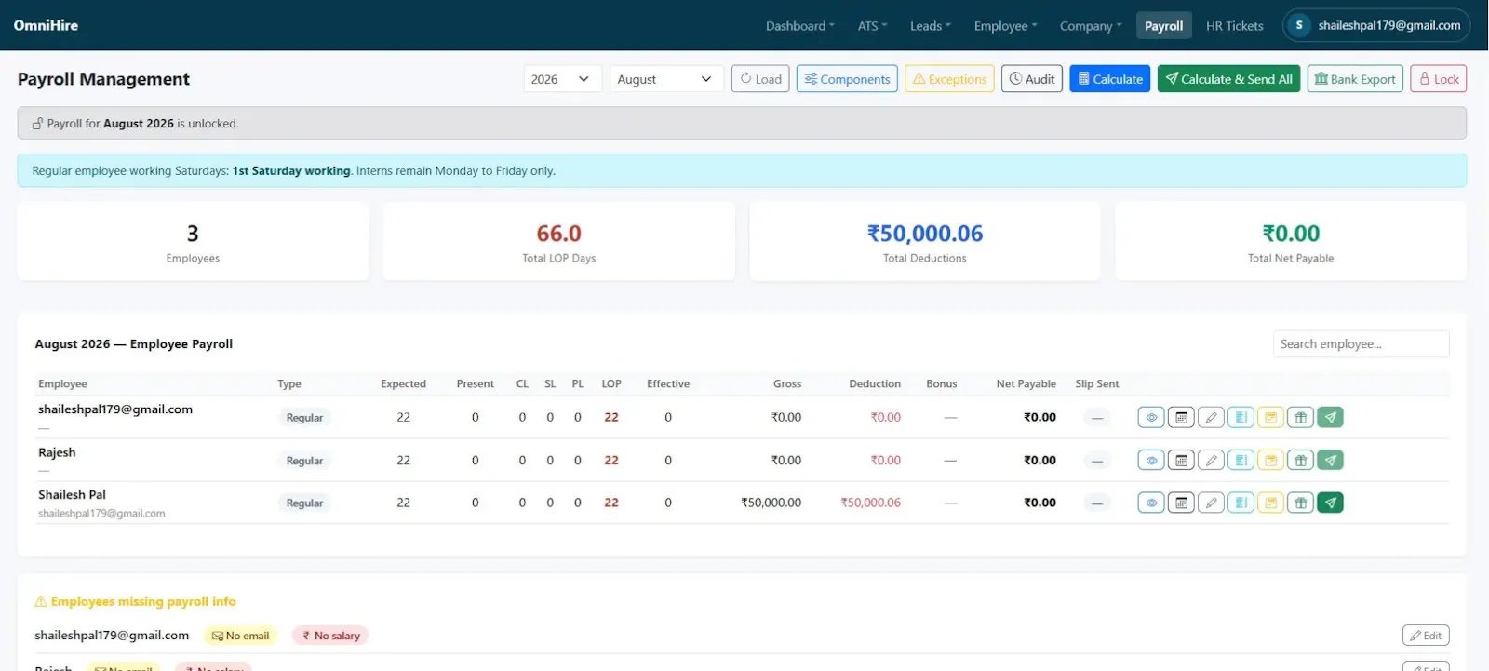Open the calendar icon in Rajesh's row
This screenshot has width=1489, height=671.
pos(1181,460)
